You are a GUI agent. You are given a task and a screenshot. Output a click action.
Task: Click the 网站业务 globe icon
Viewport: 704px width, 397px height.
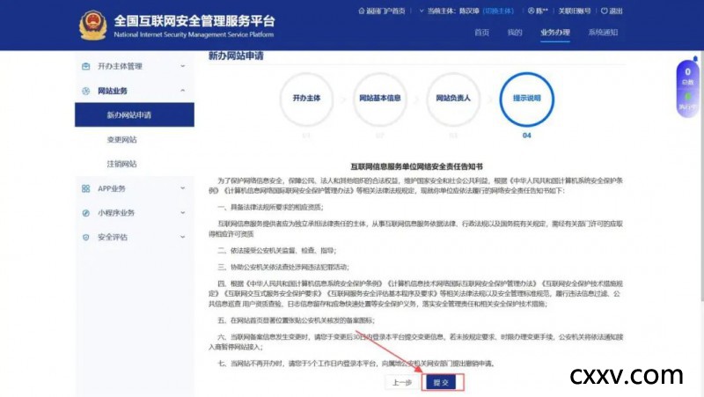tap(85, 91)
